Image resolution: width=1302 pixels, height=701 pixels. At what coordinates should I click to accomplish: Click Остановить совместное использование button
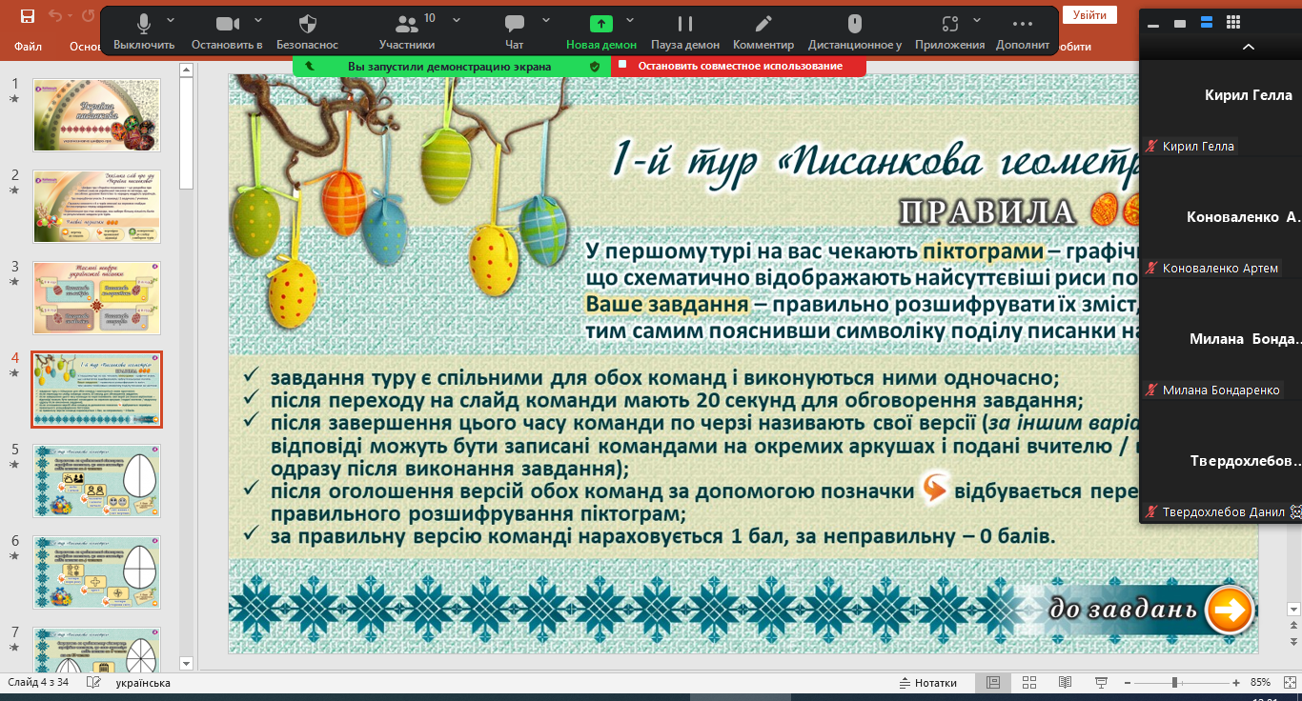pos(738,66)
